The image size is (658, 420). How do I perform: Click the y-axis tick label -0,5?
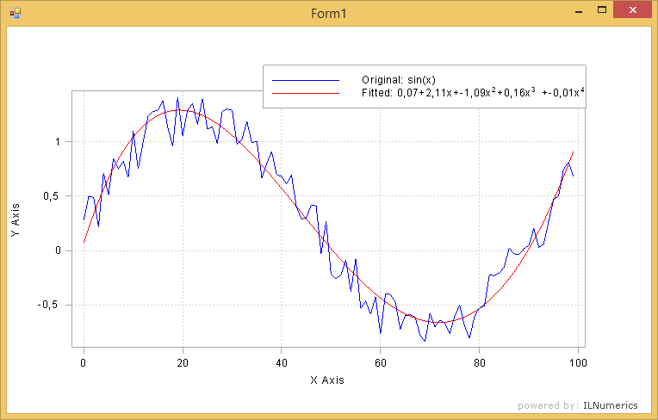pos(48,306)
